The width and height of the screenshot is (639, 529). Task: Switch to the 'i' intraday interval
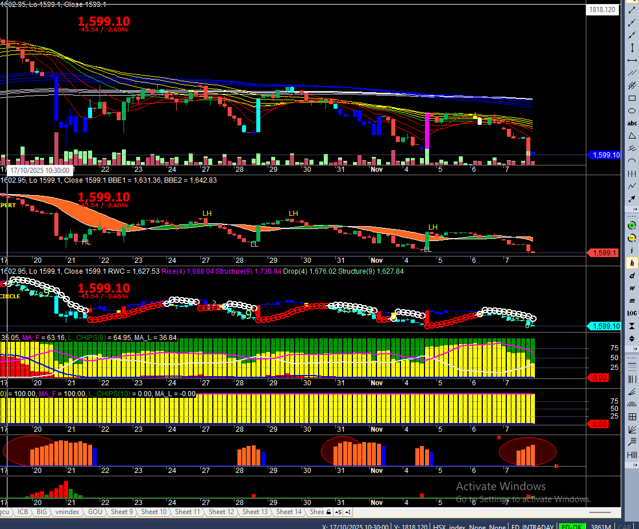click(x=632, y=250)
